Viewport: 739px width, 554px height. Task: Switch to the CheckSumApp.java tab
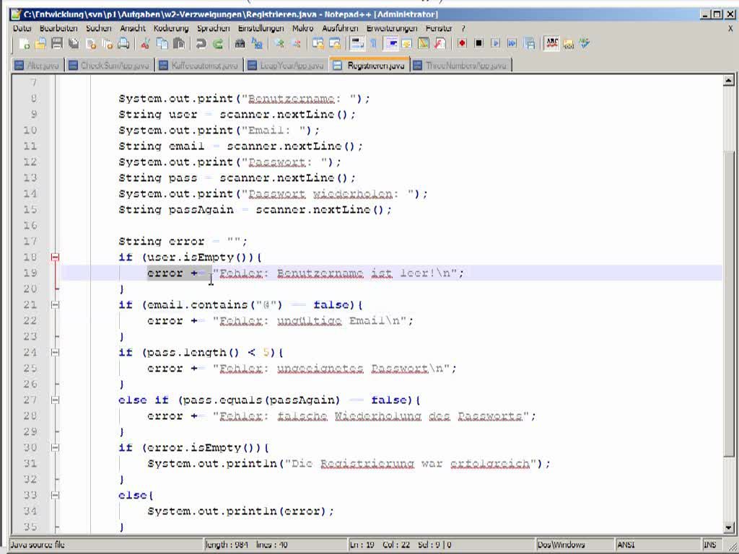(110, 66)
